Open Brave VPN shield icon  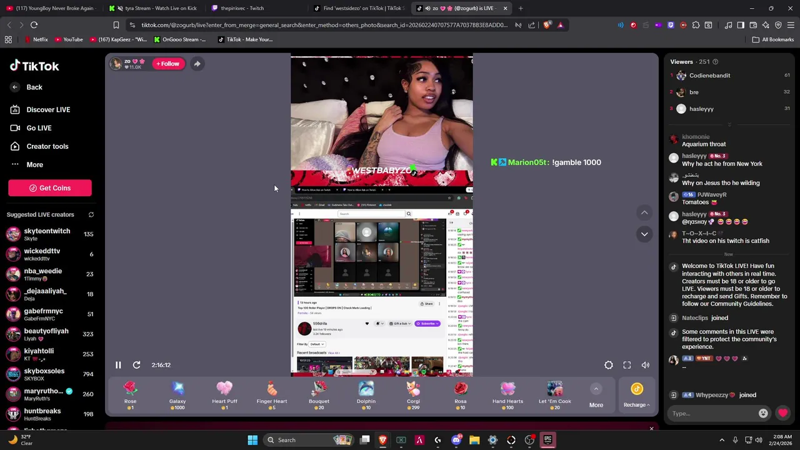point(778,25)
